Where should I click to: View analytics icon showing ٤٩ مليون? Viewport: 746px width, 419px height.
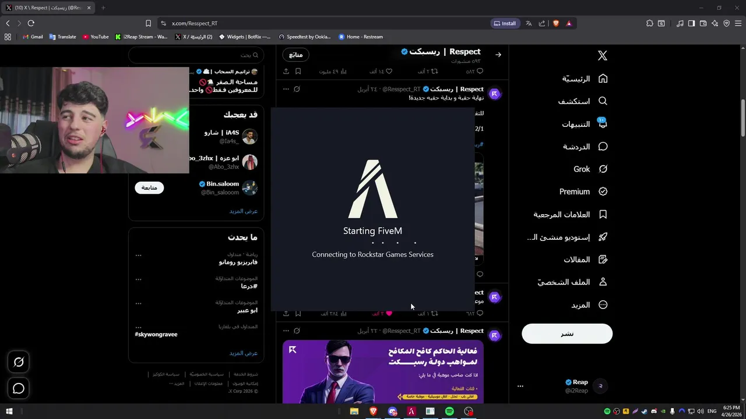343,71
